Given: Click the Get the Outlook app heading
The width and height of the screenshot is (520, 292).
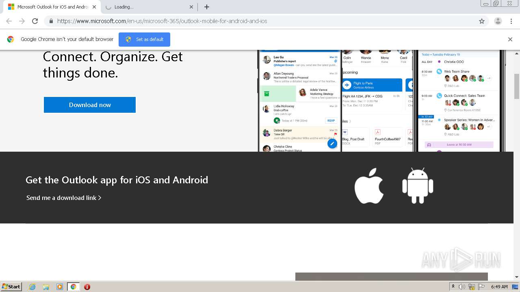Looking at the screenshot, I should coord(117,180).
